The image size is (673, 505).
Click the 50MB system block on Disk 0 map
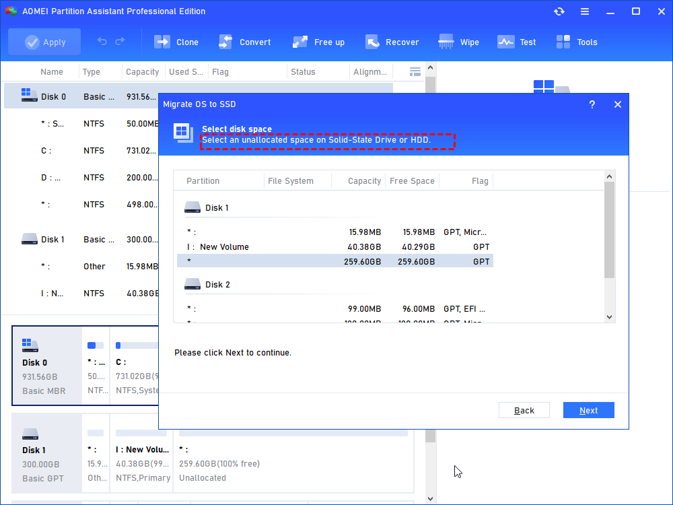pyautogui.click(x=96, y=366)
